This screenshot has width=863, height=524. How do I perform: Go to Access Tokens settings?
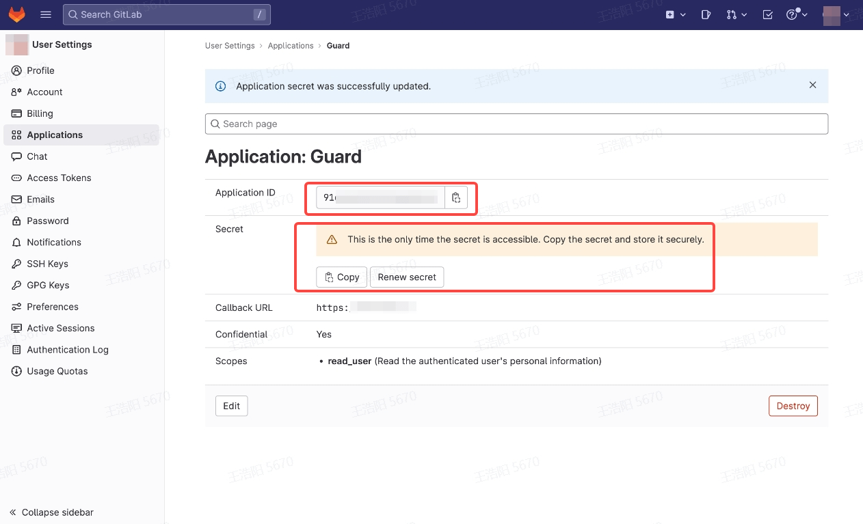point(59,178)
